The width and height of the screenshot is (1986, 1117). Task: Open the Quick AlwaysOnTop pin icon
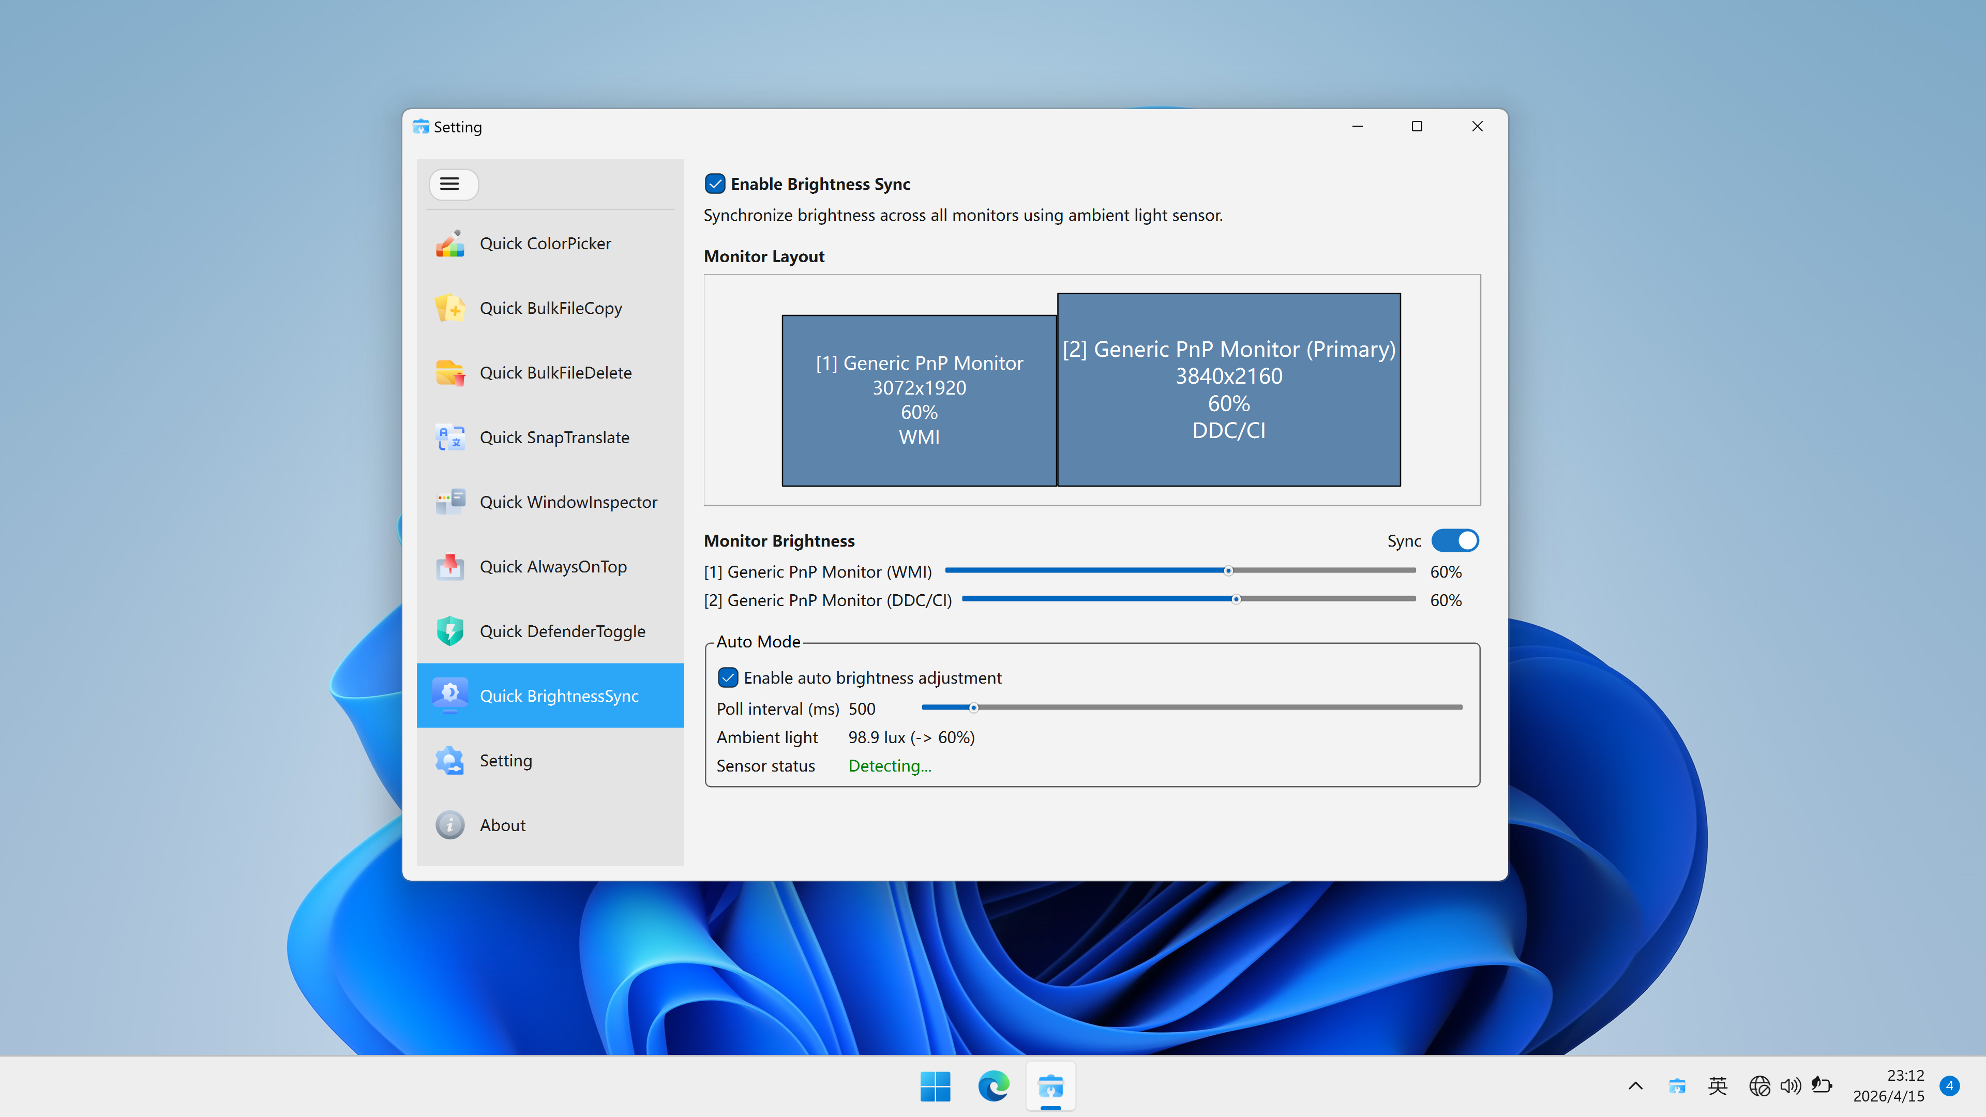pos(451,567)
